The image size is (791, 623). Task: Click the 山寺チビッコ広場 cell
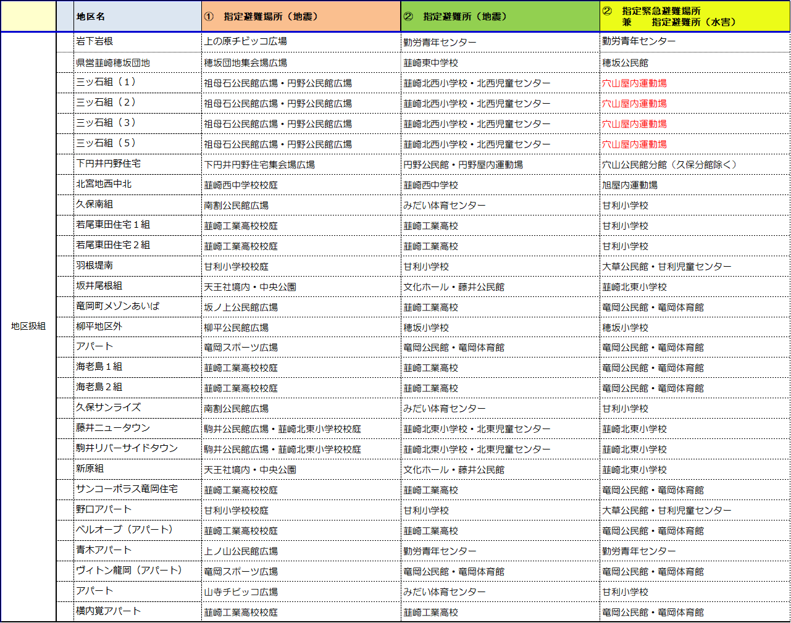301,592
